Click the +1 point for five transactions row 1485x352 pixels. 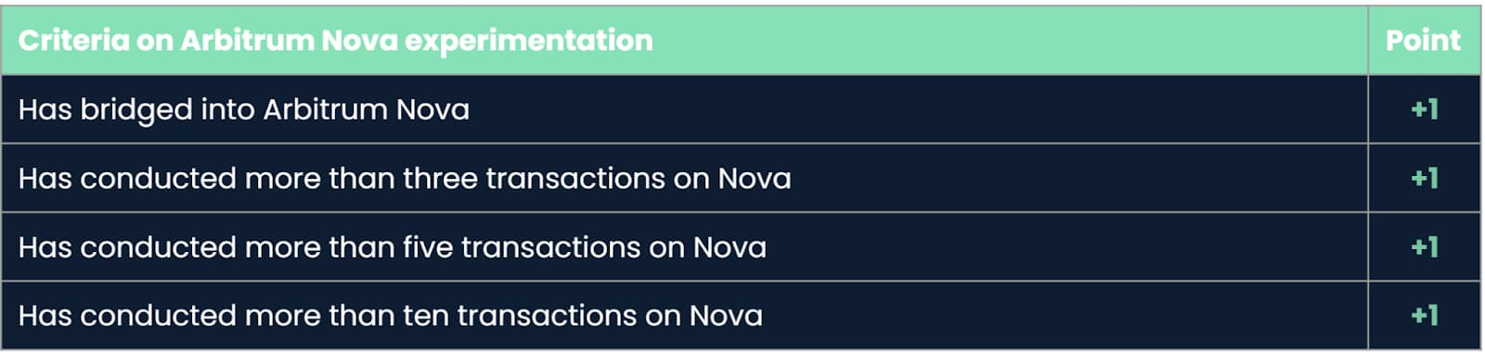pos(1424,247)
